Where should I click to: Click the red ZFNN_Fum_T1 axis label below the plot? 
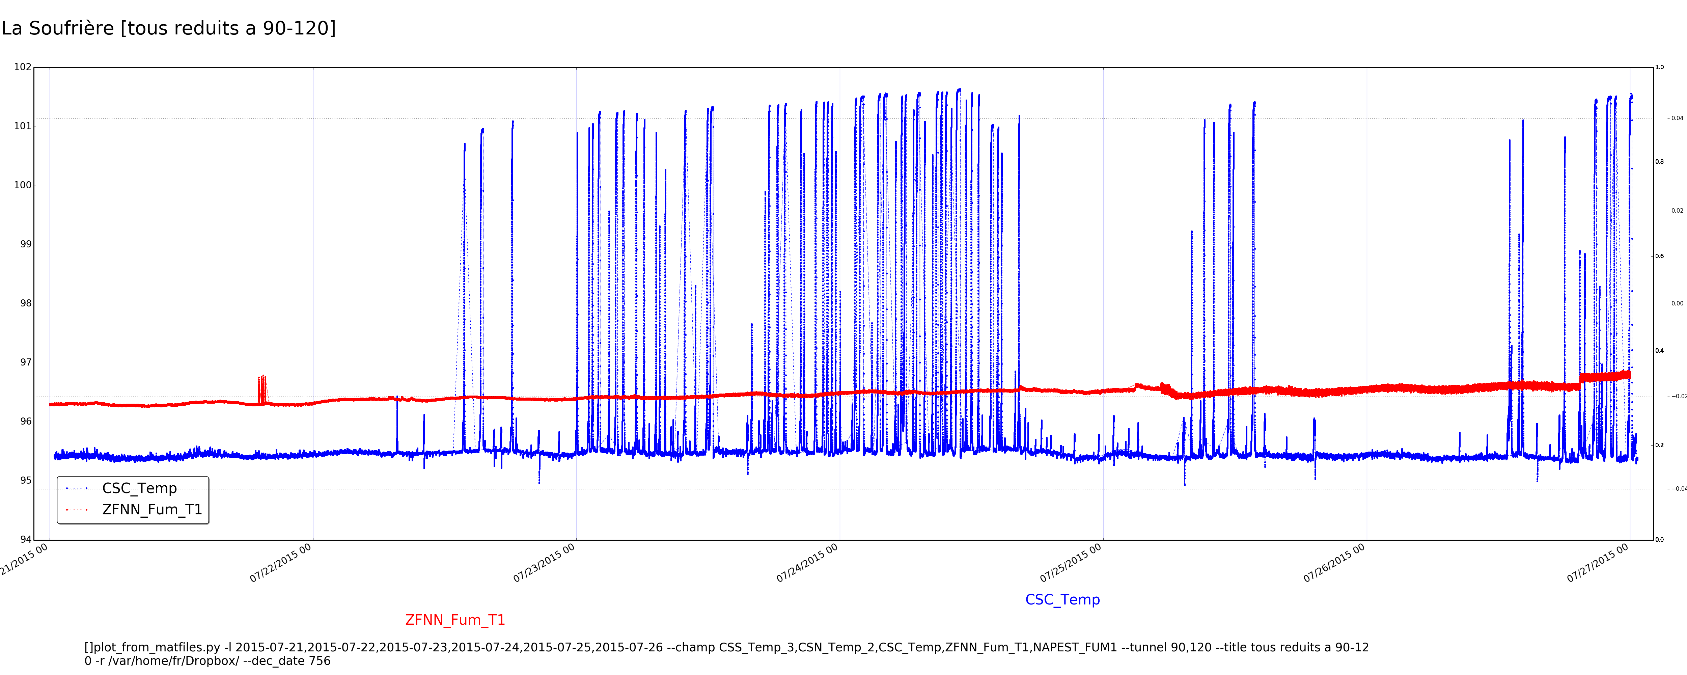pos(455,620)
